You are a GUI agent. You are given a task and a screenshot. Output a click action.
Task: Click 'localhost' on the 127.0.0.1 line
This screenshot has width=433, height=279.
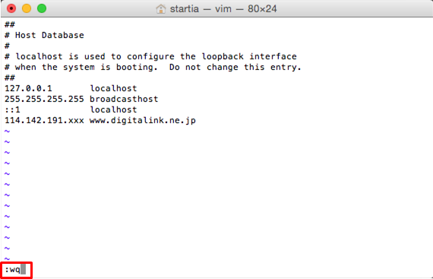tap(113, 88)
